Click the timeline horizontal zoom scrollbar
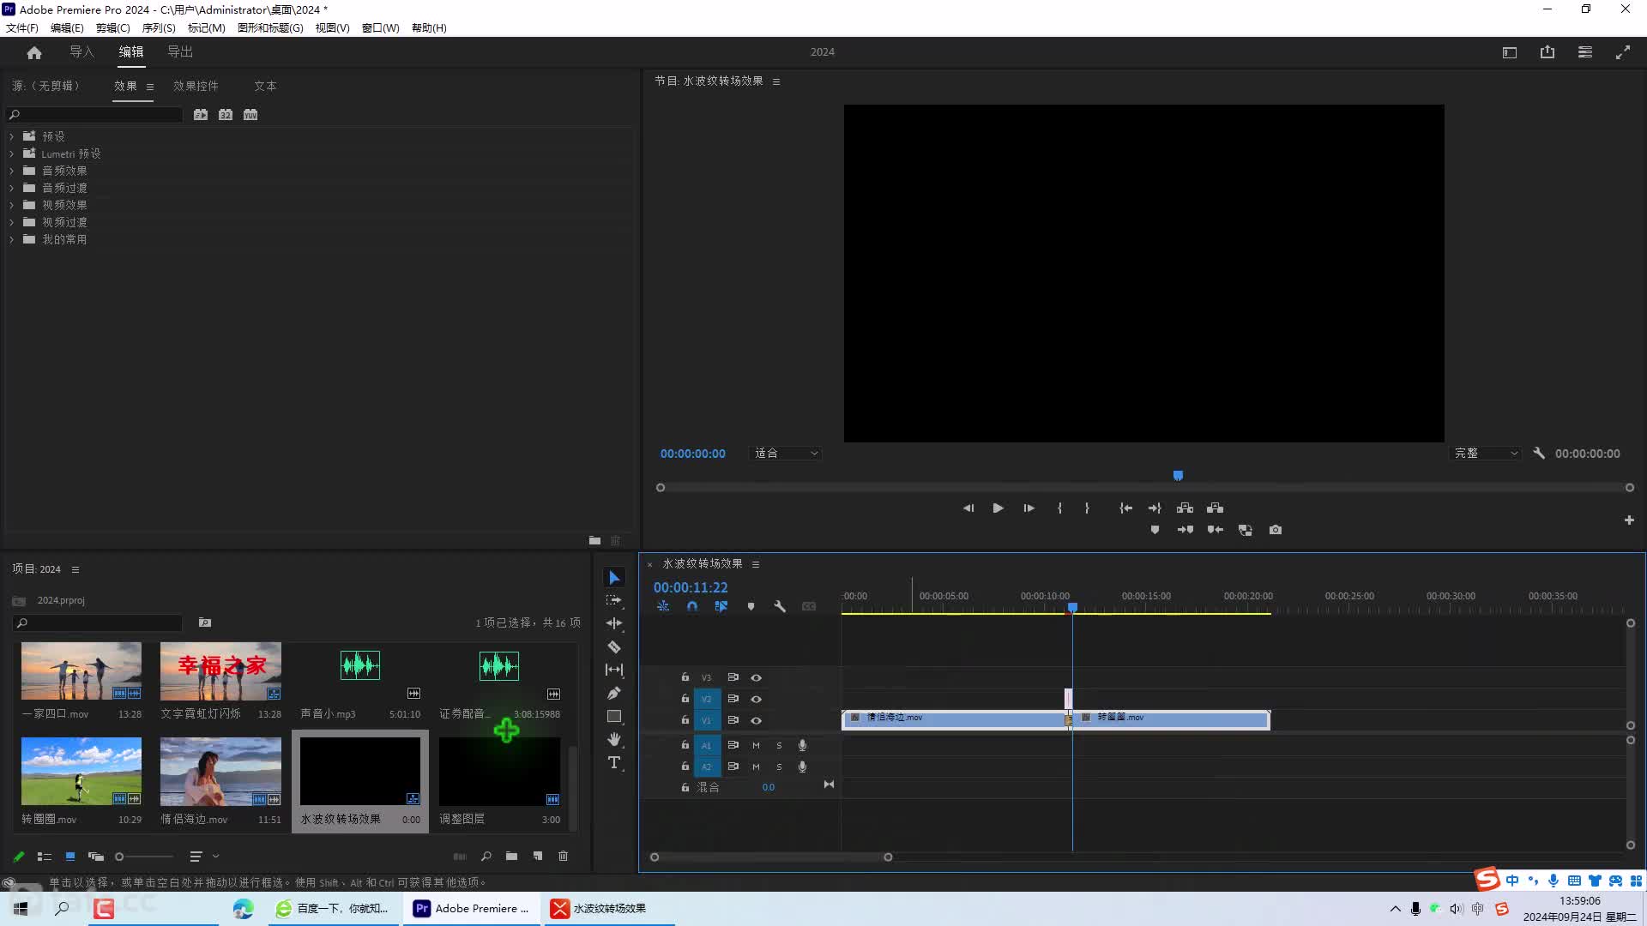1647x926 pixels. 771,857
